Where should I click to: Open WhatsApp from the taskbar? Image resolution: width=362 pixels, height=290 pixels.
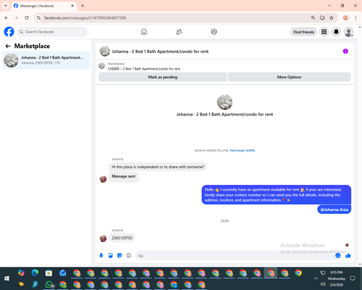49,284
